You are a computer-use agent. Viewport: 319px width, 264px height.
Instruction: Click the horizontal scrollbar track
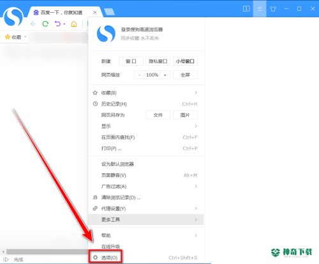(x=47, y=252)
